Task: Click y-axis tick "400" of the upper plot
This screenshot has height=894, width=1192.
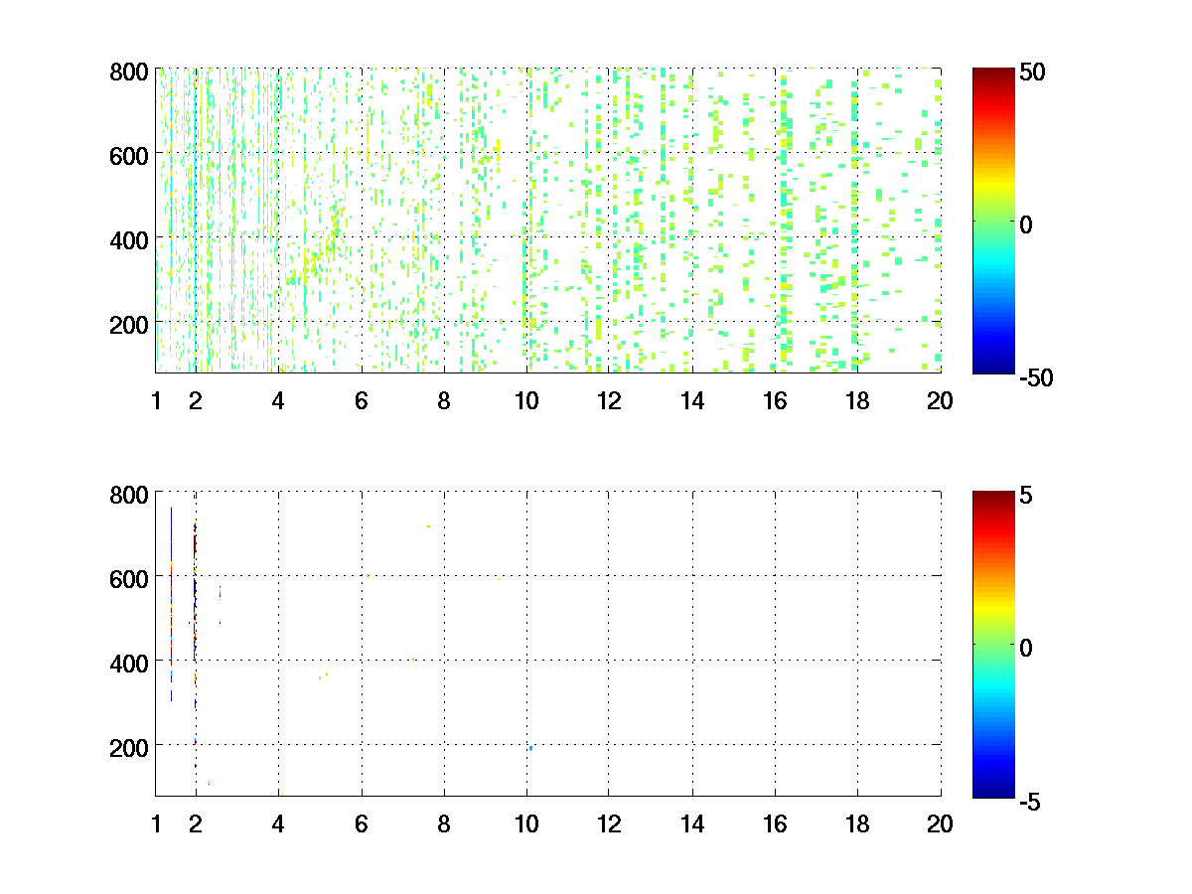Action: [x=129, y=239]
